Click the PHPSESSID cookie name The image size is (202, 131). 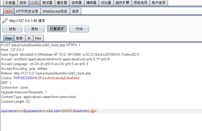click(x=23, y=78)
